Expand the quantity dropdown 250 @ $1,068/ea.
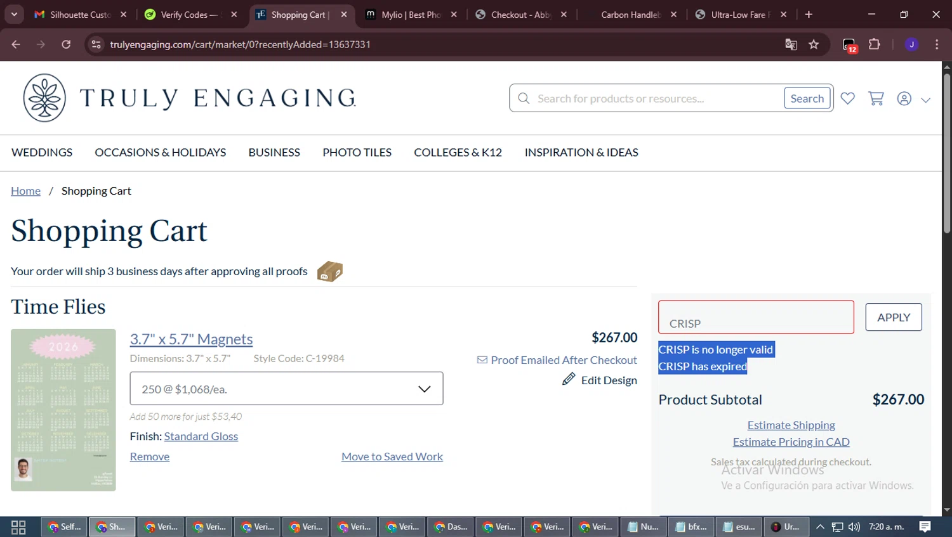The image size is (952, 537). pos(286,389)
